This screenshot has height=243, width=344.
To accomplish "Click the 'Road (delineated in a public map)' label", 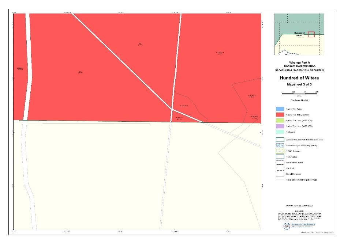I will coord(301,180).
